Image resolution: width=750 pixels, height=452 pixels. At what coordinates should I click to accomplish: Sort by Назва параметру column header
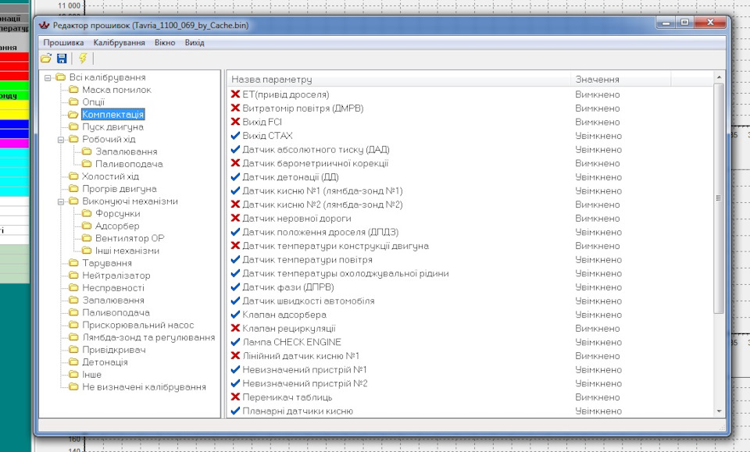(399, 80)
